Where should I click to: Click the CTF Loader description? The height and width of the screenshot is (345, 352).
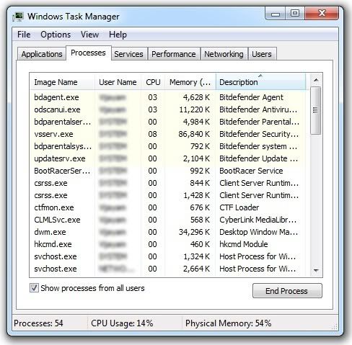(x=239, y=207)
